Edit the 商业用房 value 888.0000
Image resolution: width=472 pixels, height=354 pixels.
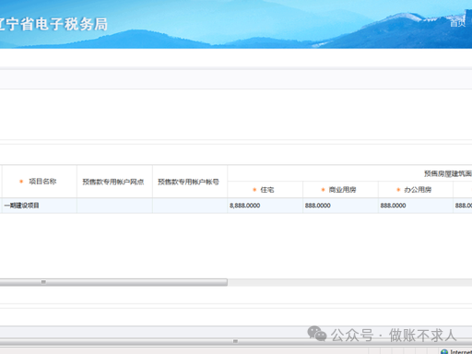coord(340,206)
